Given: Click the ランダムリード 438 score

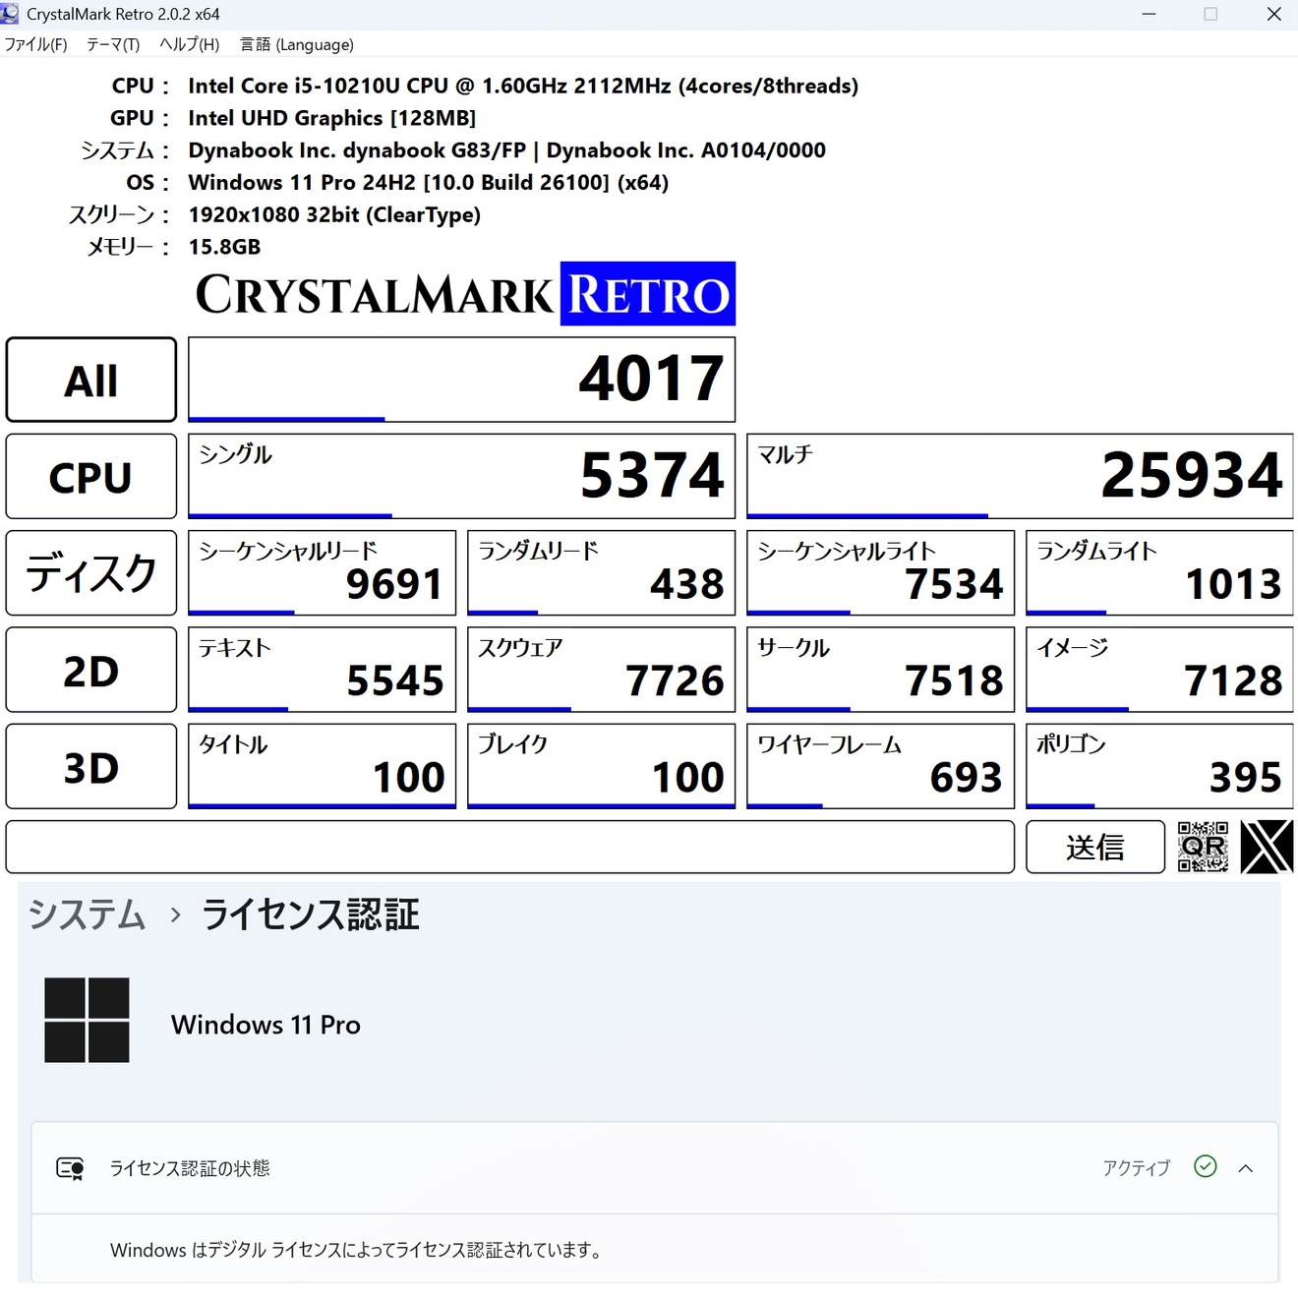Looking at the screenshot, I should [x=601, y=573].
